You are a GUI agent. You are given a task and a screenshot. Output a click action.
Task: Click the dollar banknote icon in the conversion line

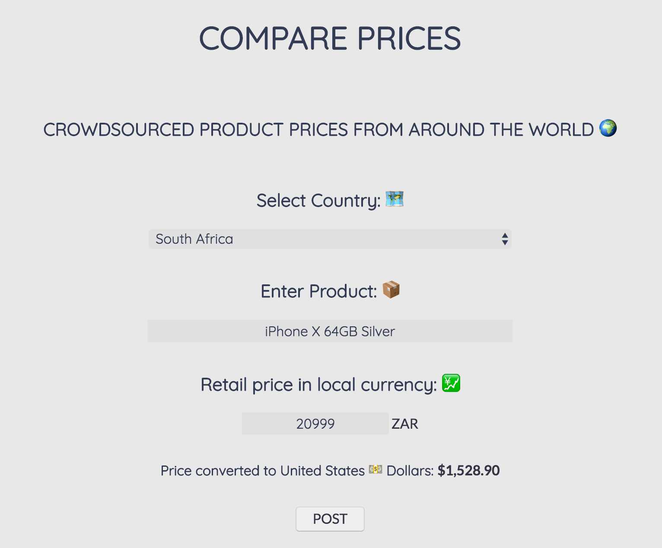click(375, 469)
